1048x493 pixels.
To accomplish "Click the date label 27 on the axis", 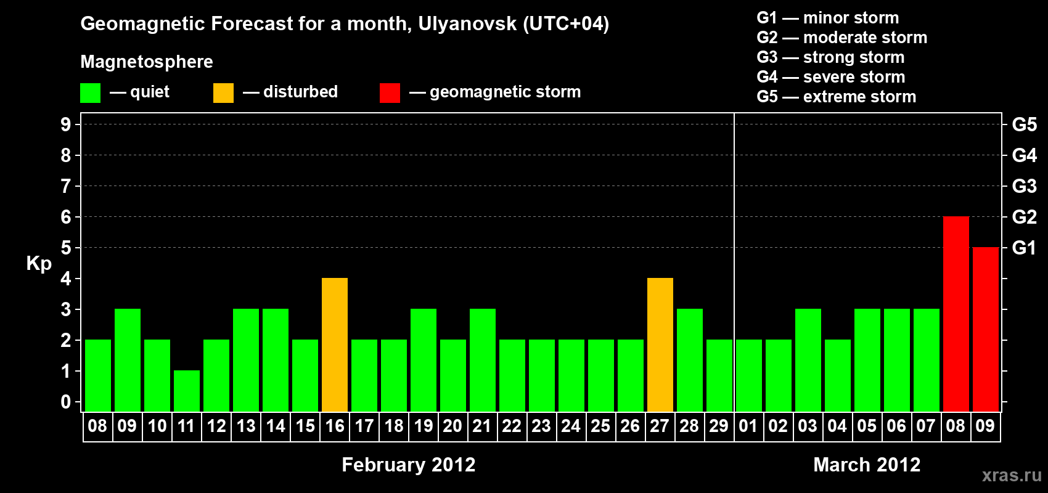I will click(660, 426).
